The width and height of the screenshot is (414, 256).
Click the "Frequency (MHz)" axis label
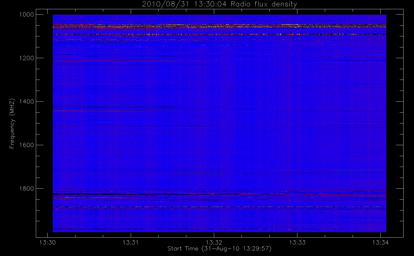[x=12, y=123]
